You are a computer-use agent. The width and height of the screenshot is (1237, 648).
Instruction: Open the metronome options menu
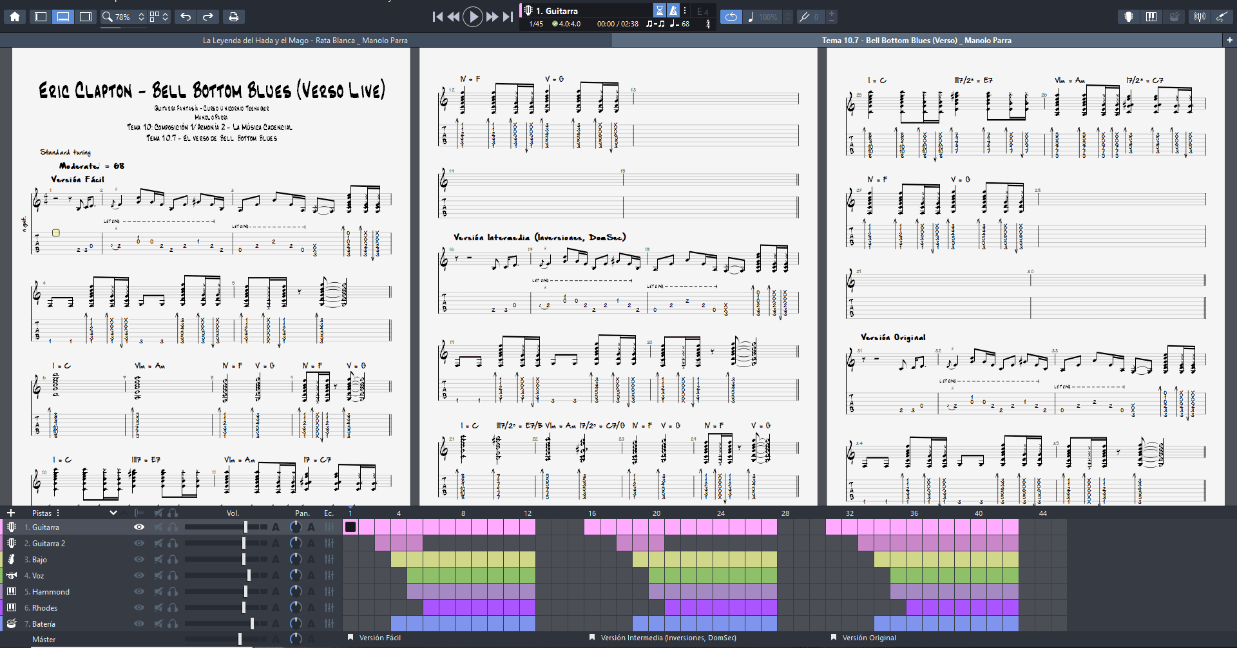pos(685,10)
